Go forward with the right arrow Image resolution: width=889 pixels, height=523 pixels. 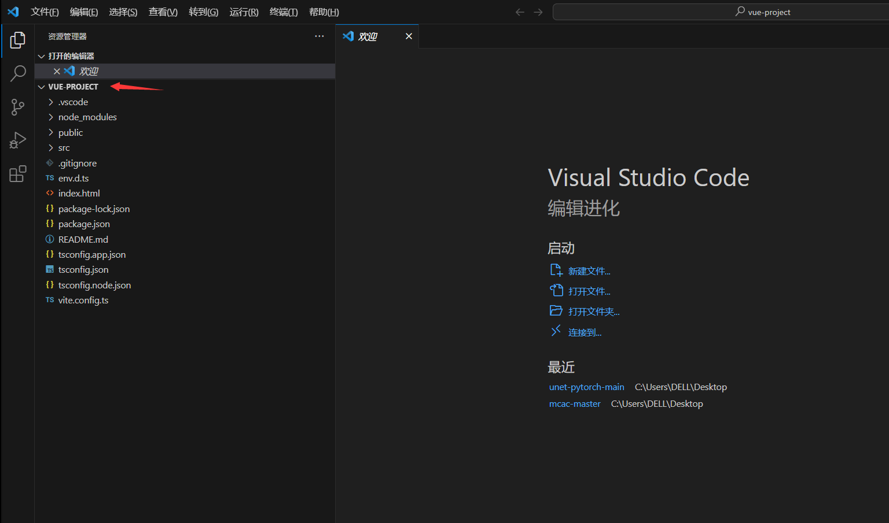click(x=538, y=12)
